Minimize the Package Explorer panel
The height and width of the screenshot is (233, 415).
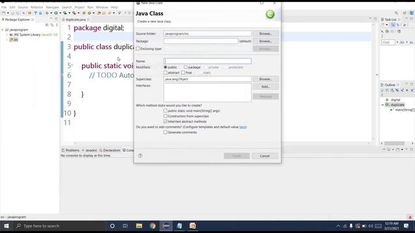[x=51, y=19]
